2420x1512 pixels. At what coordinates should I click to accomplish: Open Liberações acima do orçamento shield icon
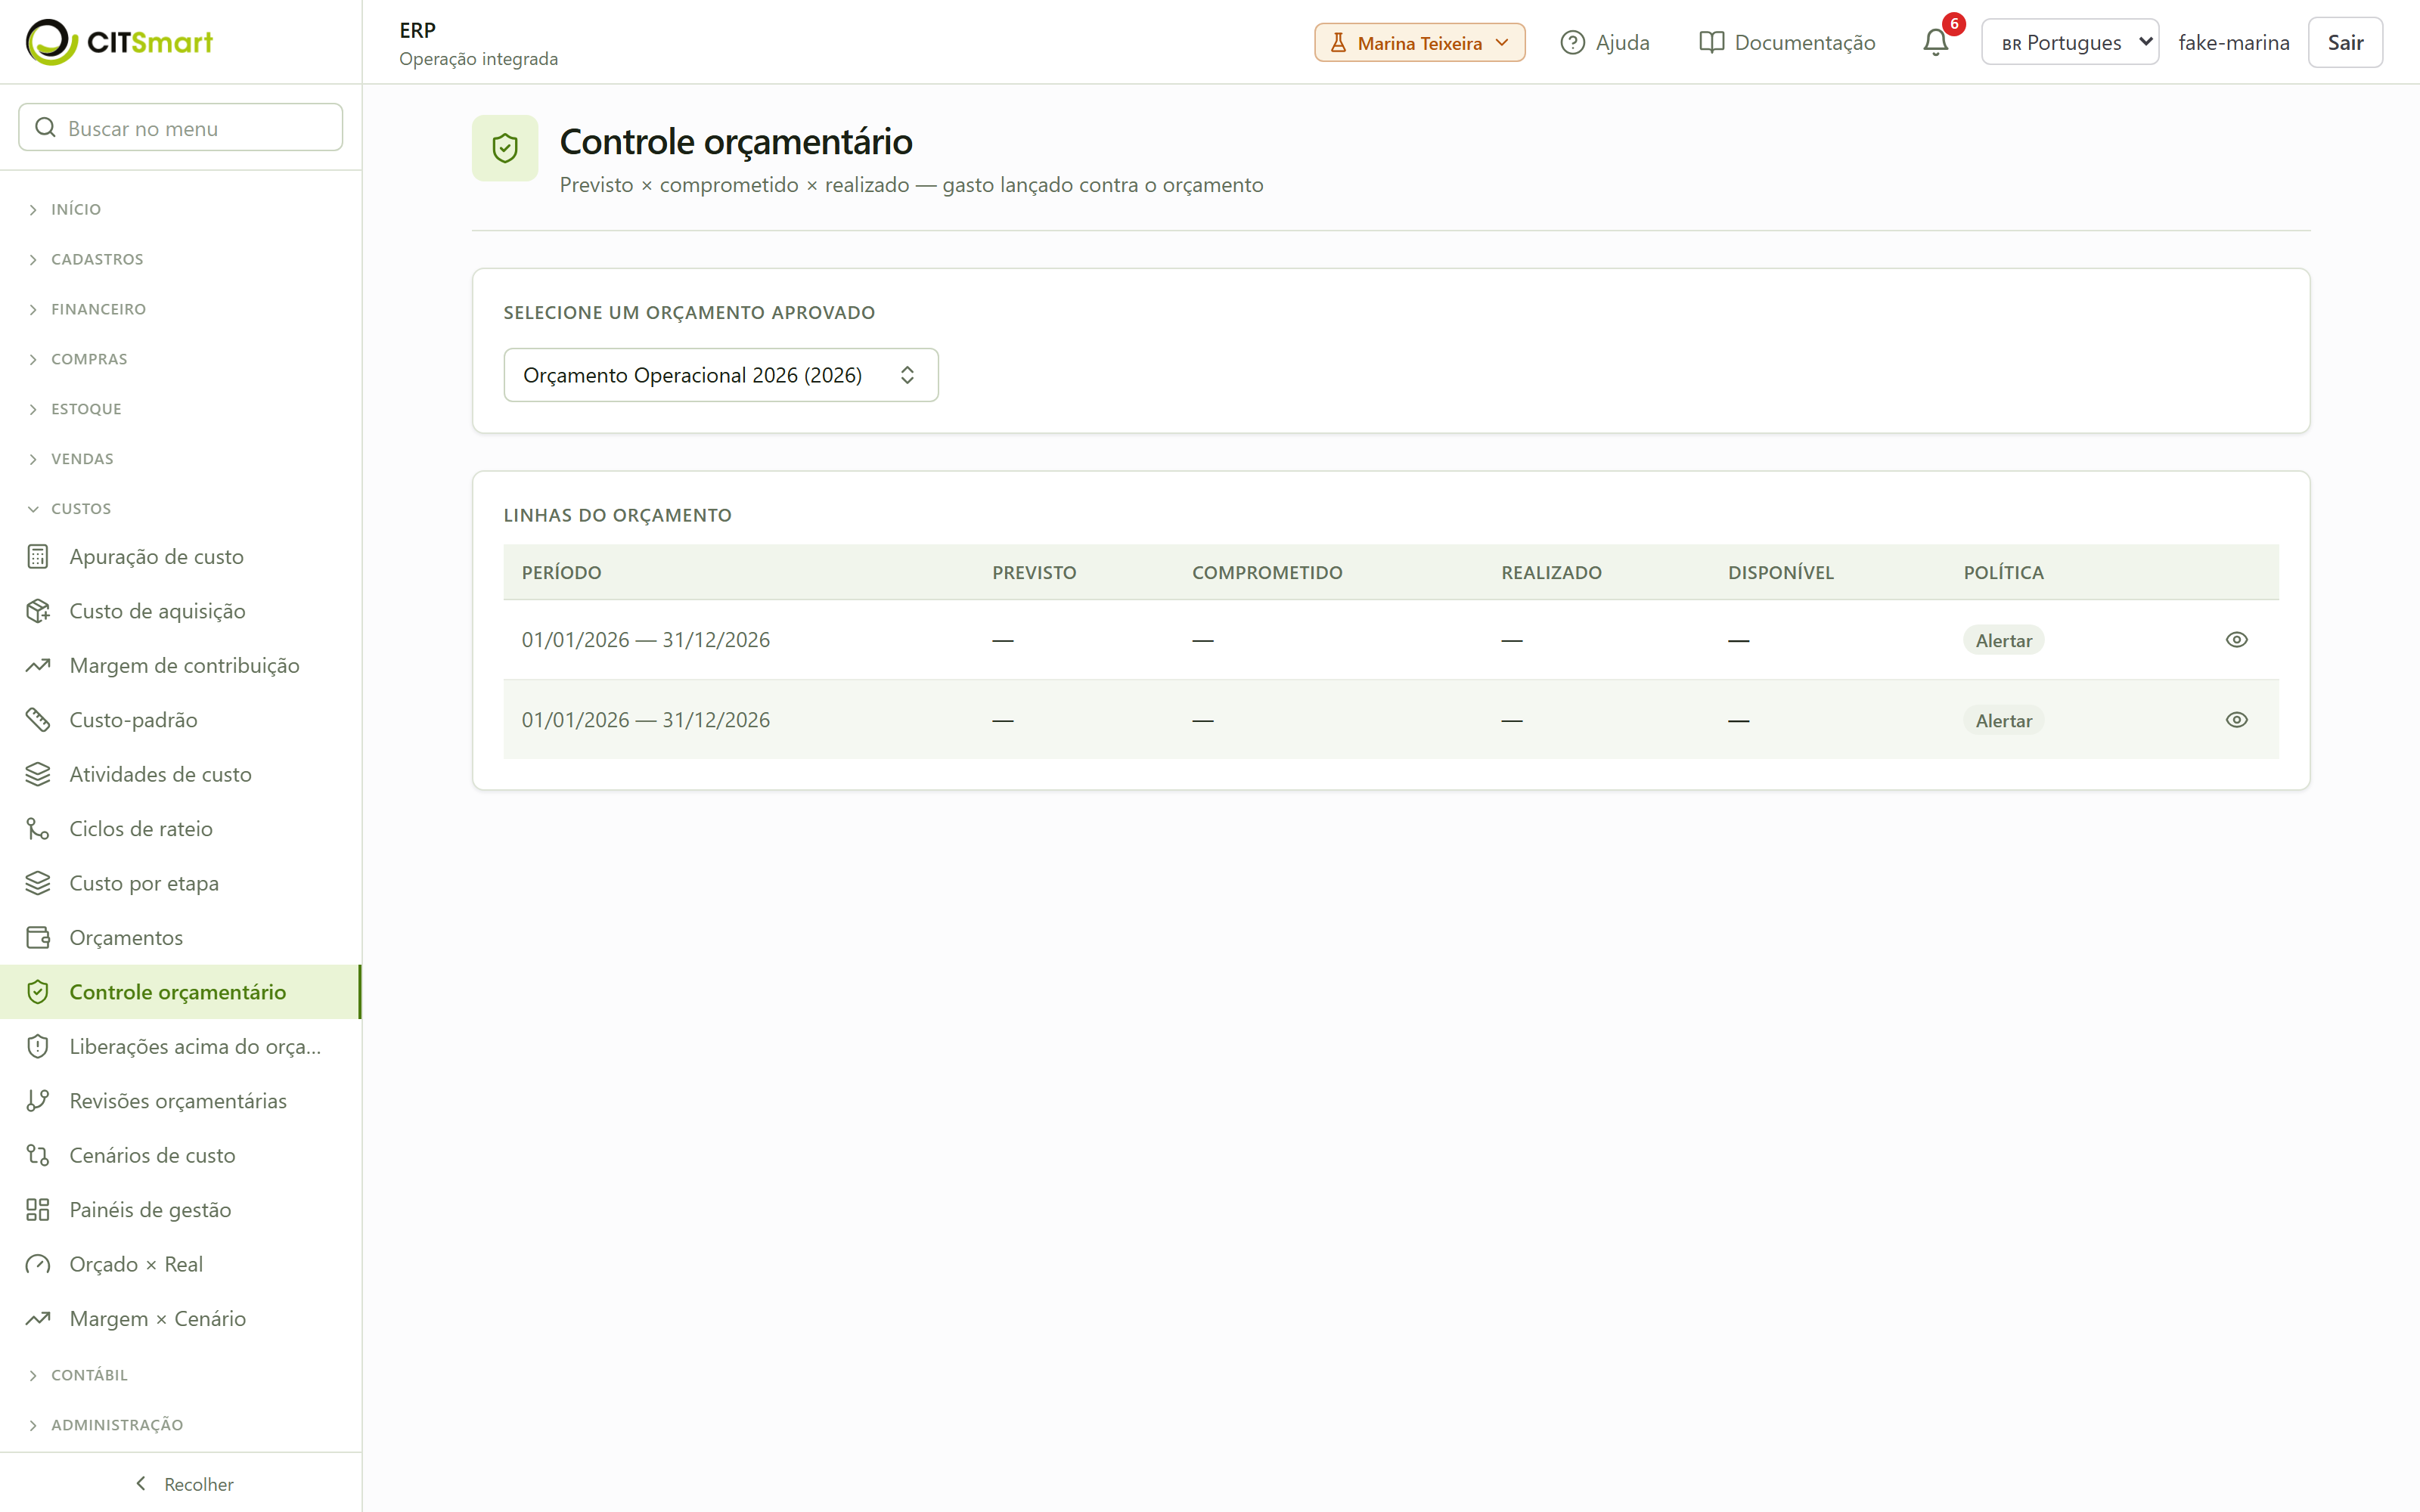click(38, 1046)
